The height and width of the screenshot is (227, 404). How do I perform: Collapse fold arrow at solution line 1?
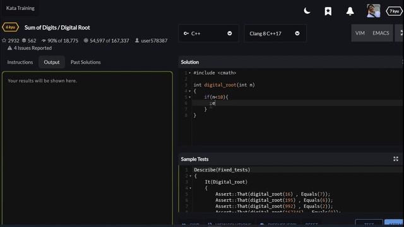pyautogui.click(x=190, y=73)
